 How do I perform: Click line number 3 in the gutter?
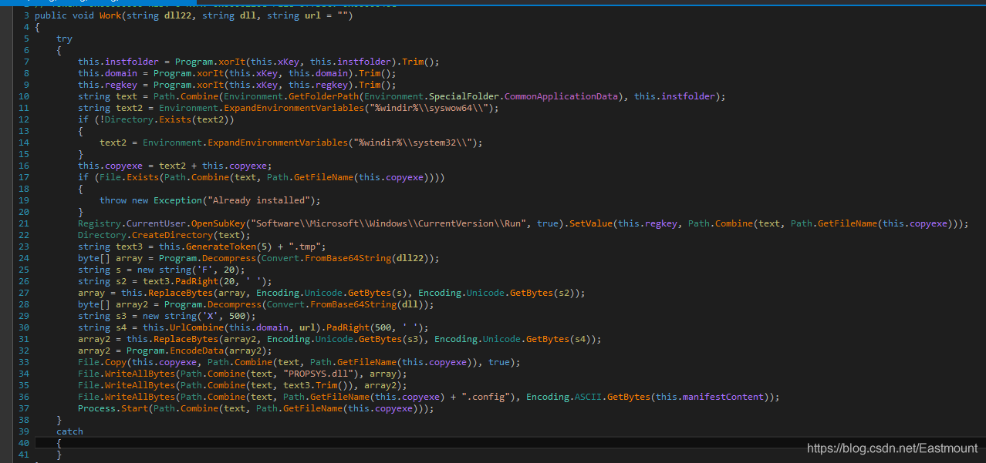[26, 16]
